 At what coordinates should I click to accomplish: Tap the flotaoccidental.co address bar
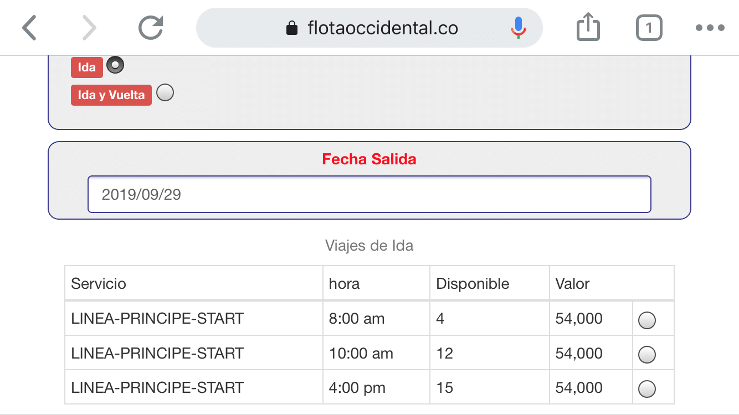[382, 28]
